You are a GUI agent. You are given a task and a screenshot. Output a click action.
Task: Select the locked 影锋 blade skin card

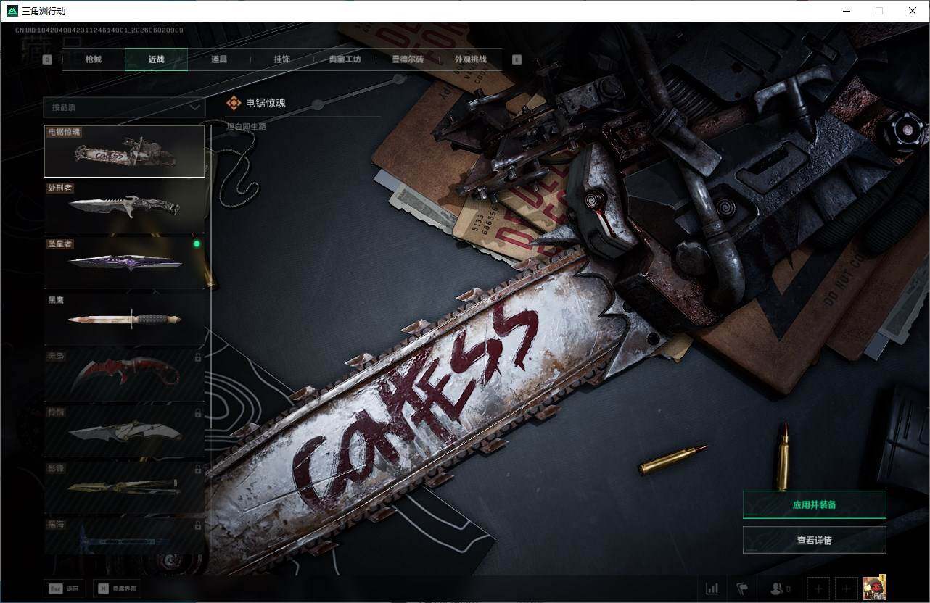[x=124, y=486]
